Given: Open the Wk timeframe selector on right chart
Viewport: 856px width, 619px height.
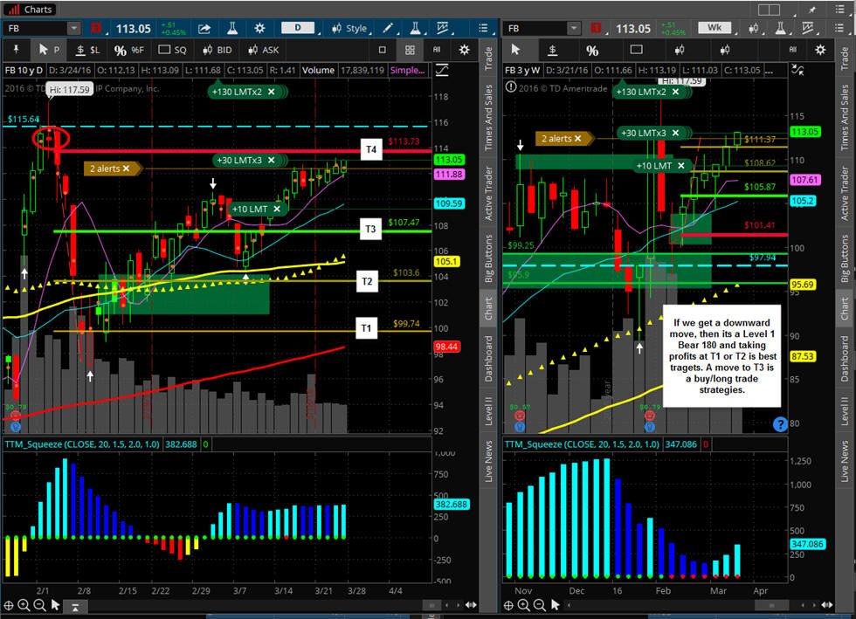Looking at the screenshot, I should tap(714, 28).
